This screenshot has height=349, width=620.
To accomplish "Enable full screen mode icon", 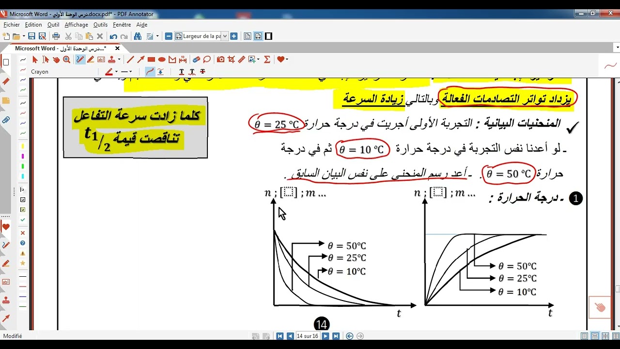I will (268, 36).
